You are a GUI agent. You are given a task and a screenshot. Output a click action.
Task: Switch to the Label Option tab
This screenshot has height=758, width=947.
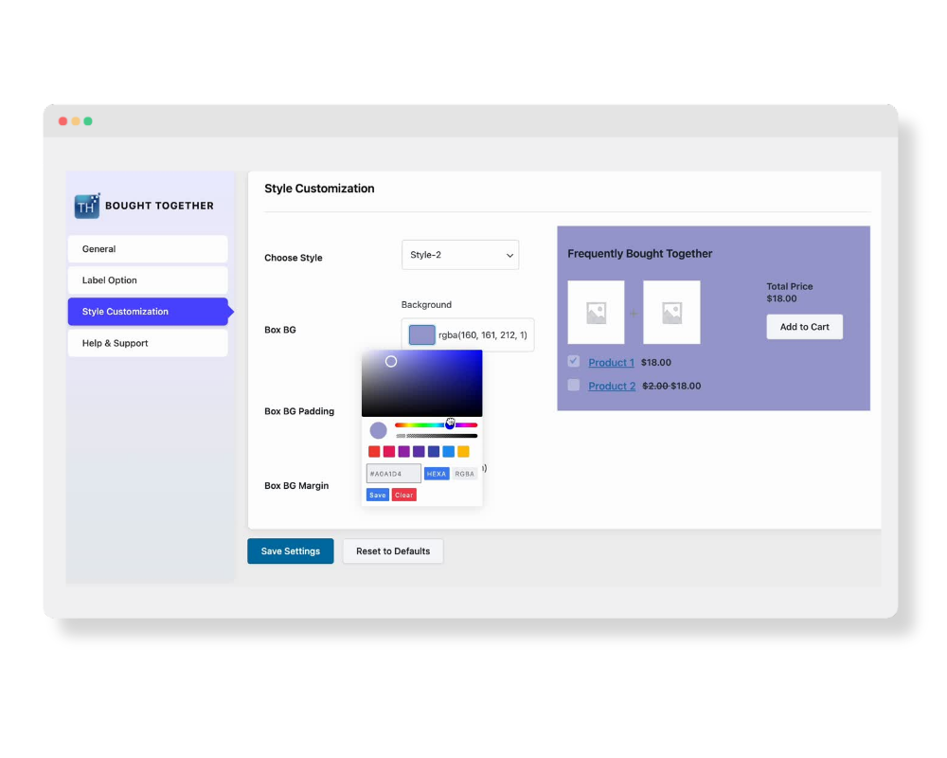[x=148, y=280]
